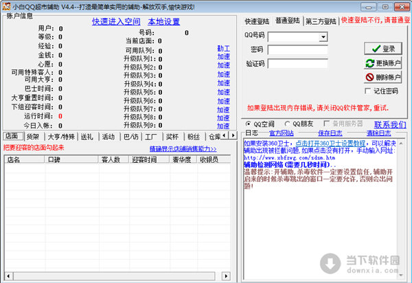Open the 官方网站 link

pos(282,133)
